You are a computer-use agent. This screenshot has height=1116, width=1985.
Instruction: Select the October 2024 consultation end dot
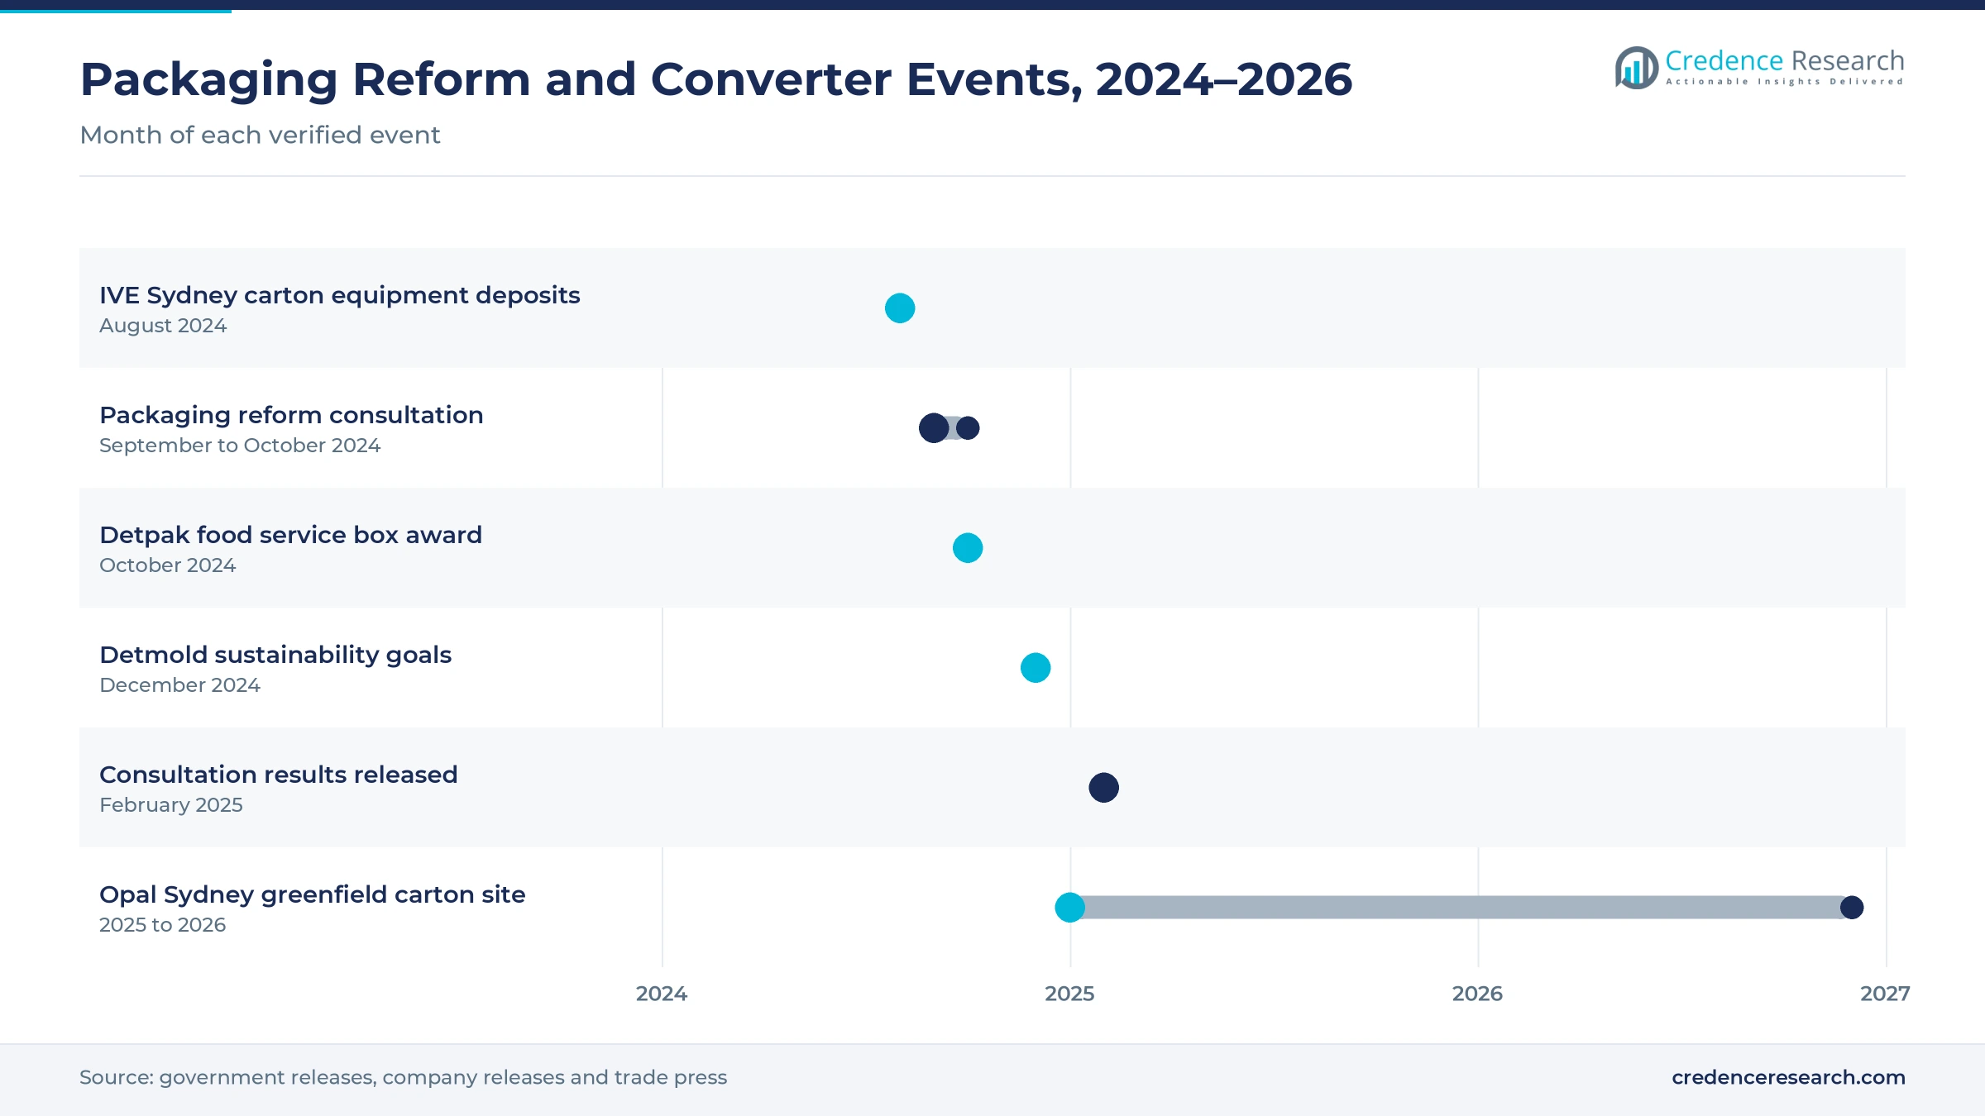pos(968,428)
